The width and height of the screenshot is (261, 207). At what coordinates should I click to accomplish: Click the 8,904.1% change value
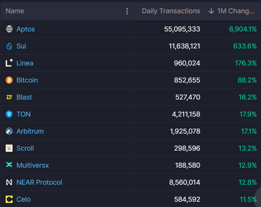[x=243, y=29]
